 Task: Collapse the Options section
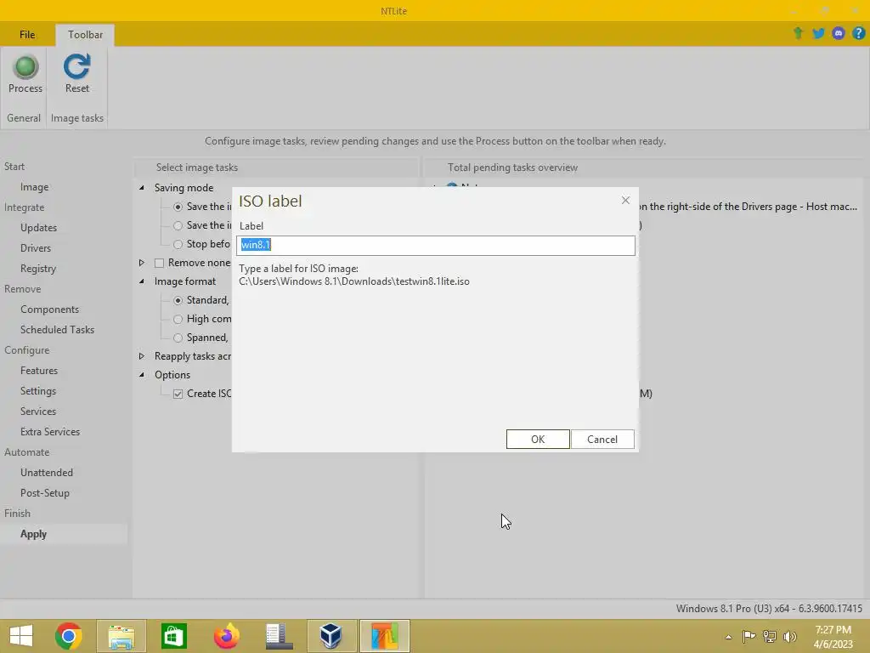point(142,375)
